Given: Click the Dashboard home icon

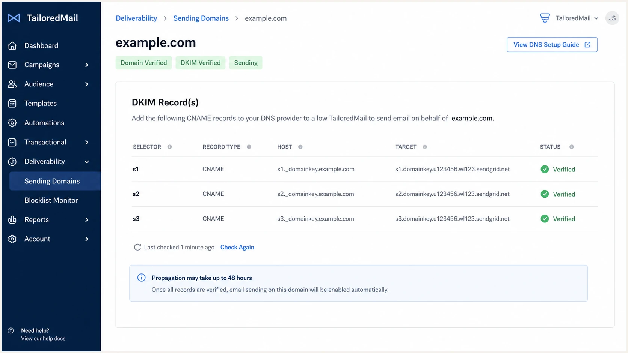Looking at the screenshot, I should (x=12, y=45).
